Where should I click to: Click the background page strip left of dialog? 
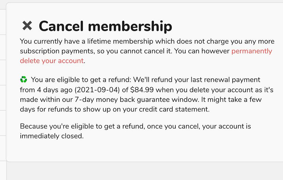point(3,85)
